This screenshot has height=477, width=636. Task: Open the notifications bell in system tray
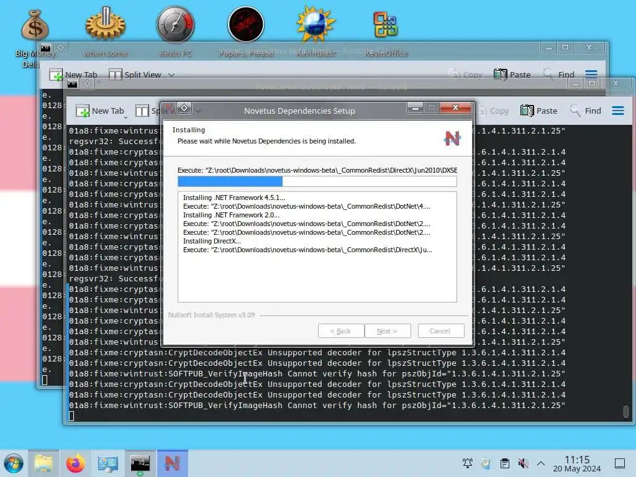(x=467, y=463)
